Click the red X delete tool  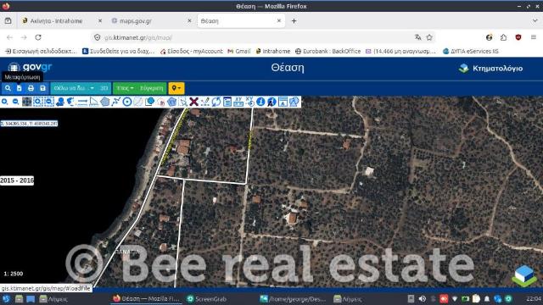(194, 102)
